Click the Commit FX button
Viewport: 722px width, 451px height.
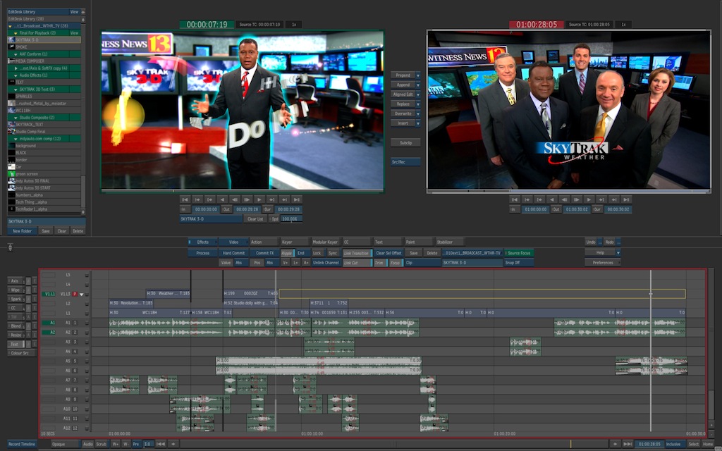[264, 253]
